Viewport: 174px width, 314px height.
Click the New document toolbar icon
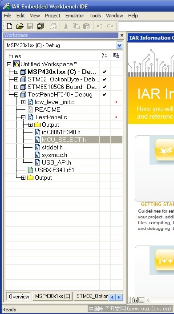(x=9, y=26)
